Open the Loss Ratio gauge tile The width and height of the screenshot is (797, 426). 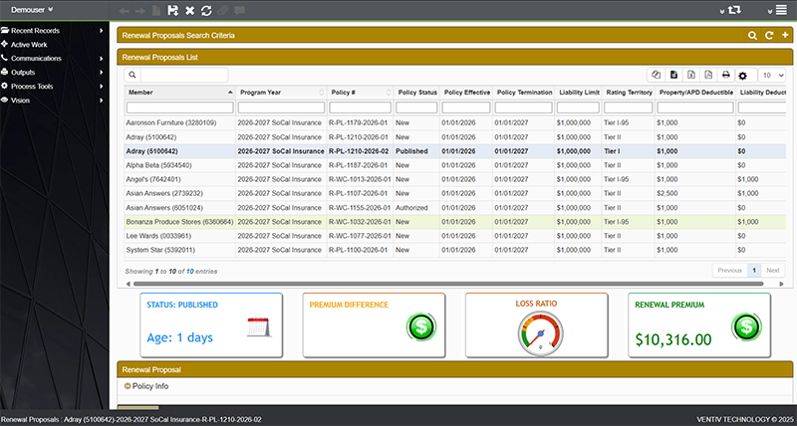coord(536,325)
